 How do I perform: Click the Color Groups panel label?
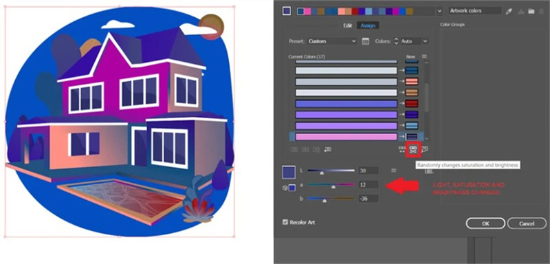coord(452,25)
